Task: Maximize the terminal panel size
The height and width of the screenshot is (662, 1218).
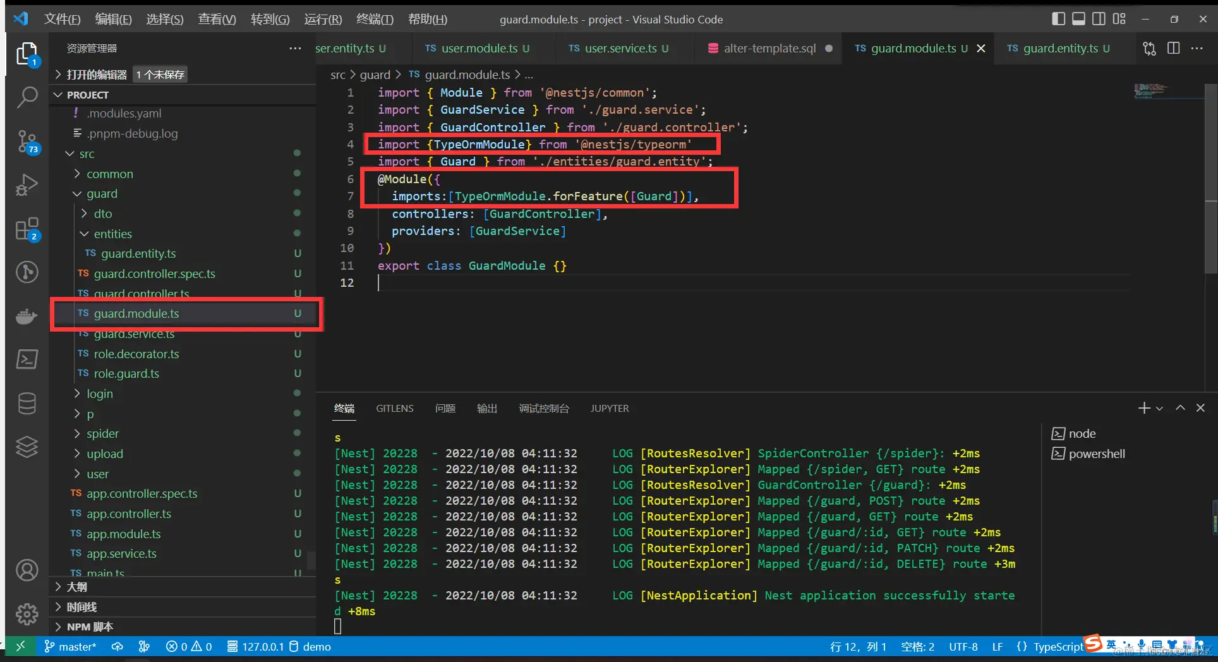Action: (1180, 408)
